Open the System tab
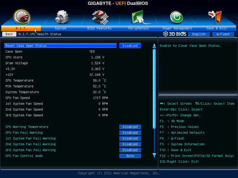The width and height of the screenshot is (238, 178). click(60, 28)
